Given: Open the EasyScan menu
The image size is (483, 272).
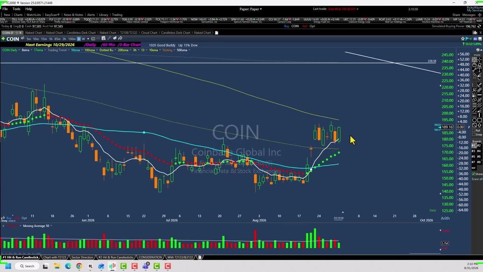Looking at the screenshot, I should click(x=52, y=15).
